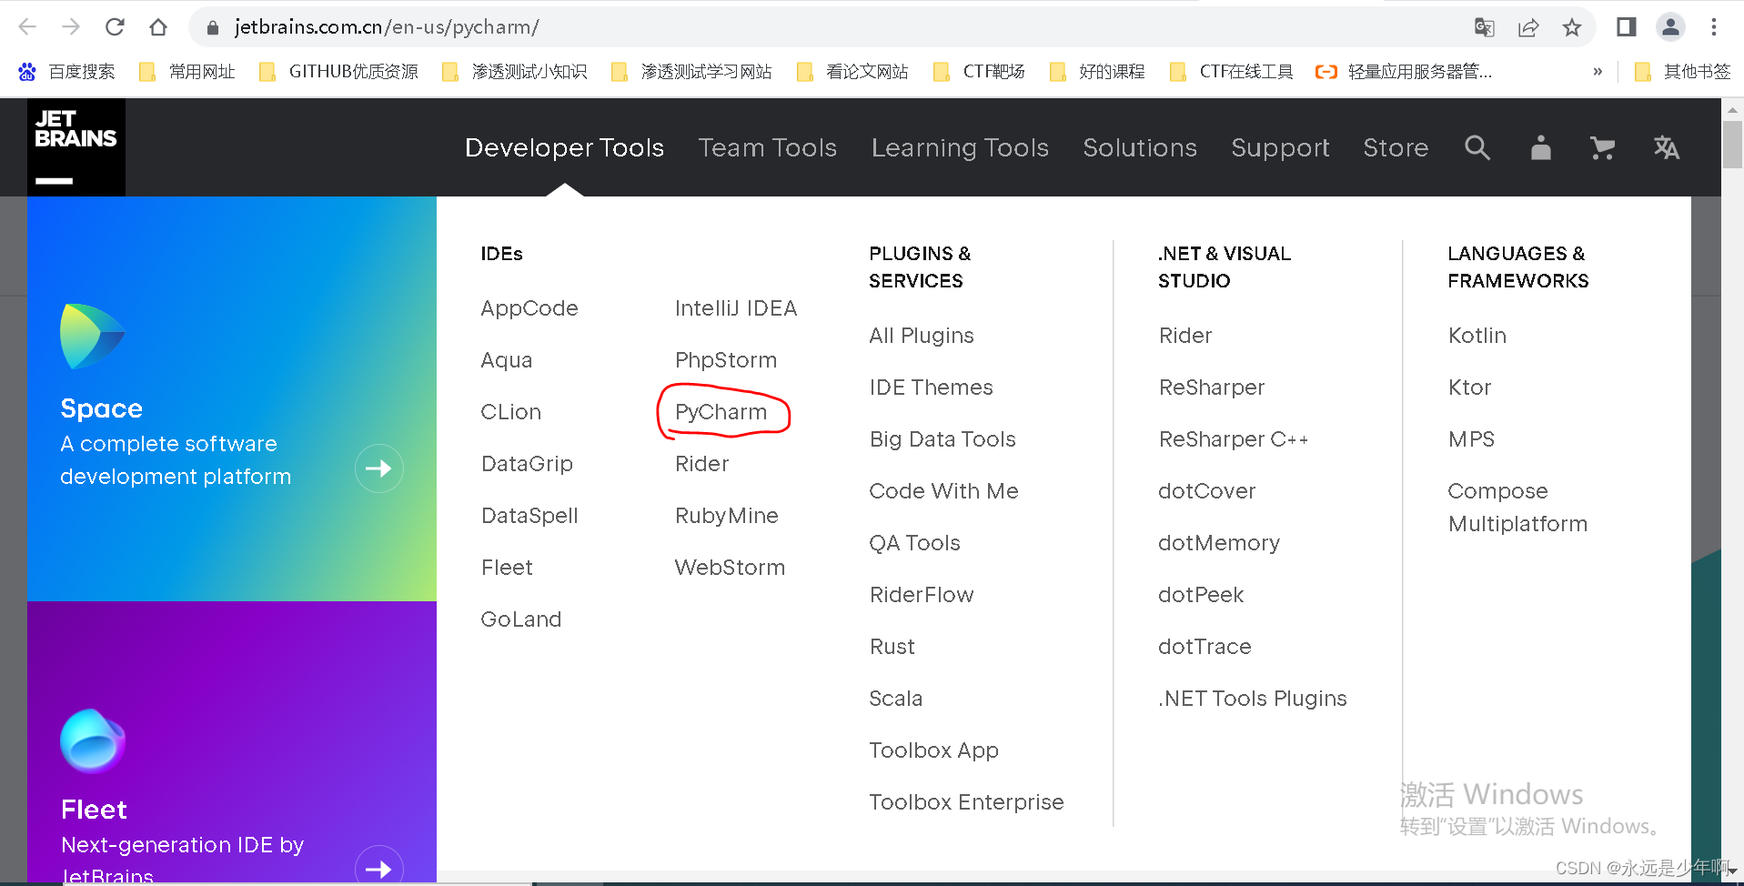
Task: Open Compose Multiplatform link
Action: [1517, 508]
